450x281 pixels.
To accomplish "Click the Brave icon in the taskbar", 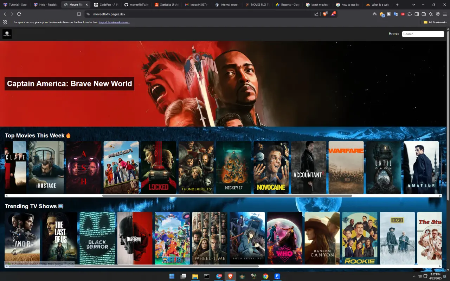I will pos(230,276).
